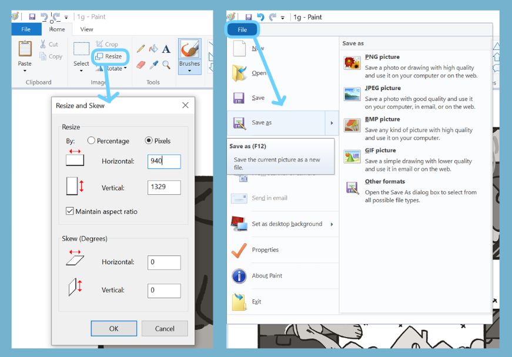This screenshot has height=357, width=512.
Task: Click the Crop icon in Image group
Action: click(99, 44)
